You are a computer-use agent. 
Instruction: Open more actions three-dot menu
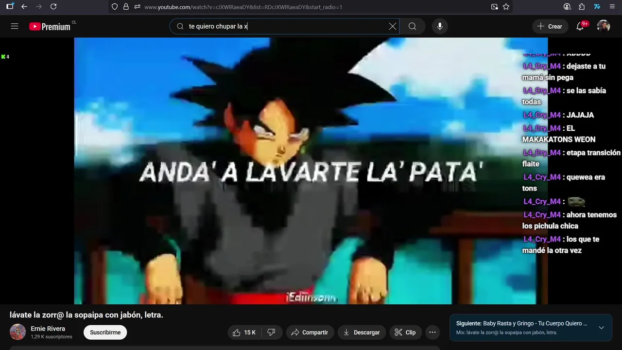click(432, 332)
